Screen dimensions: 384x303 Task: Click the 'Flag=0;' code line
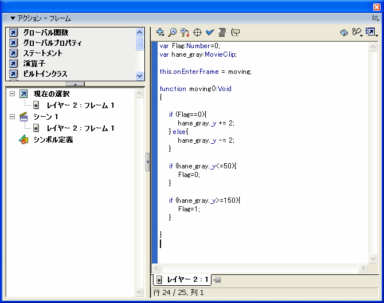(189, 175)
